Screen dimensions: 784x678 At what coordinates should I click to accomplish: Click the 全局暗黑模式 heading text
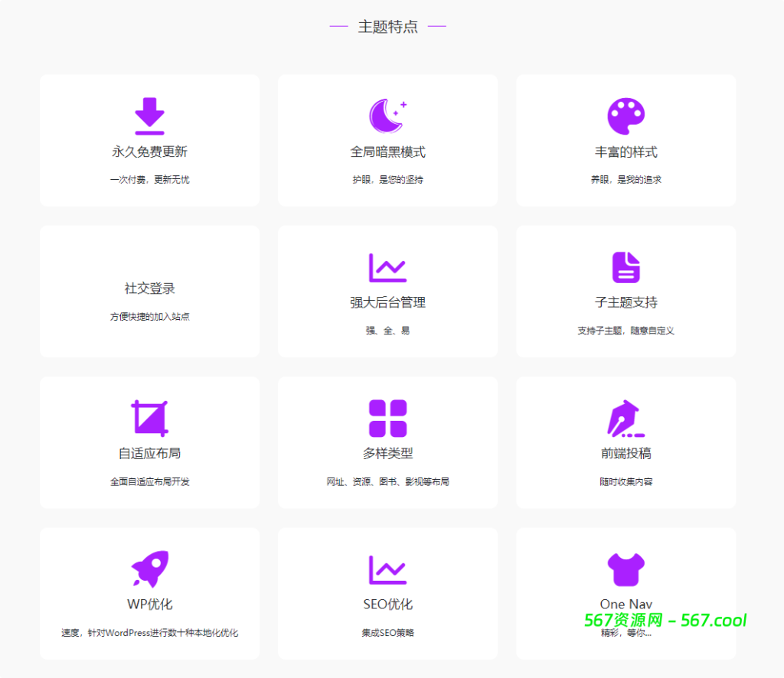pos(387,152)
